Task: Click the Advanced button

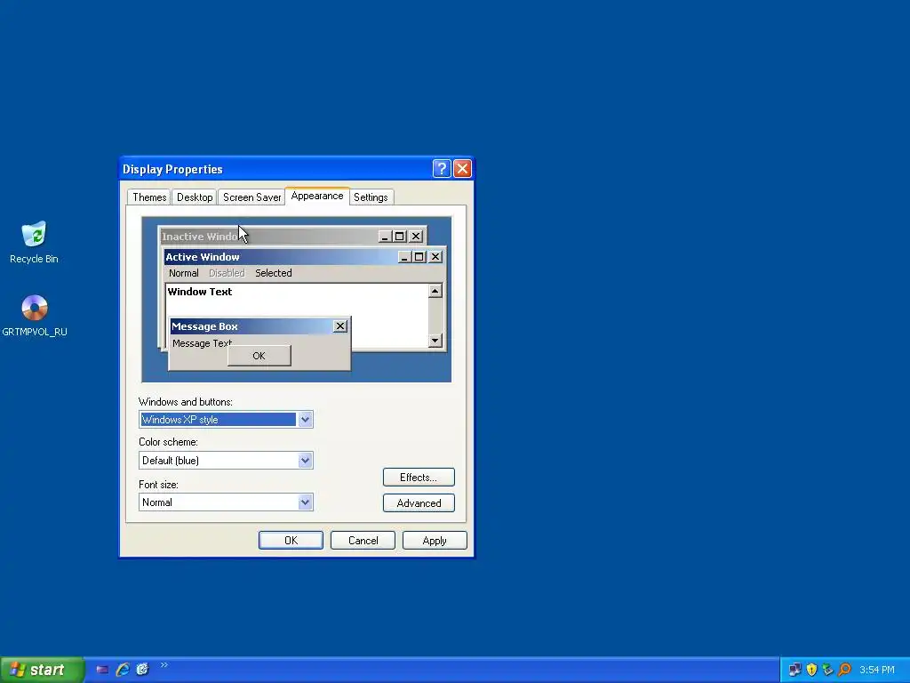Action: click(419, 503)
